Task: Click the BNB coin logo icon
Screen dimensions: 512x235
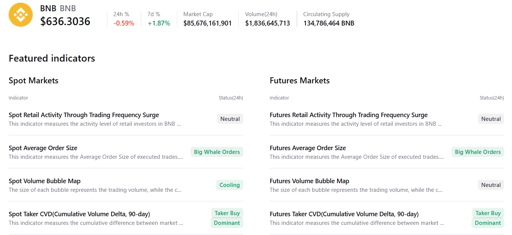Action: coord(21,15)
